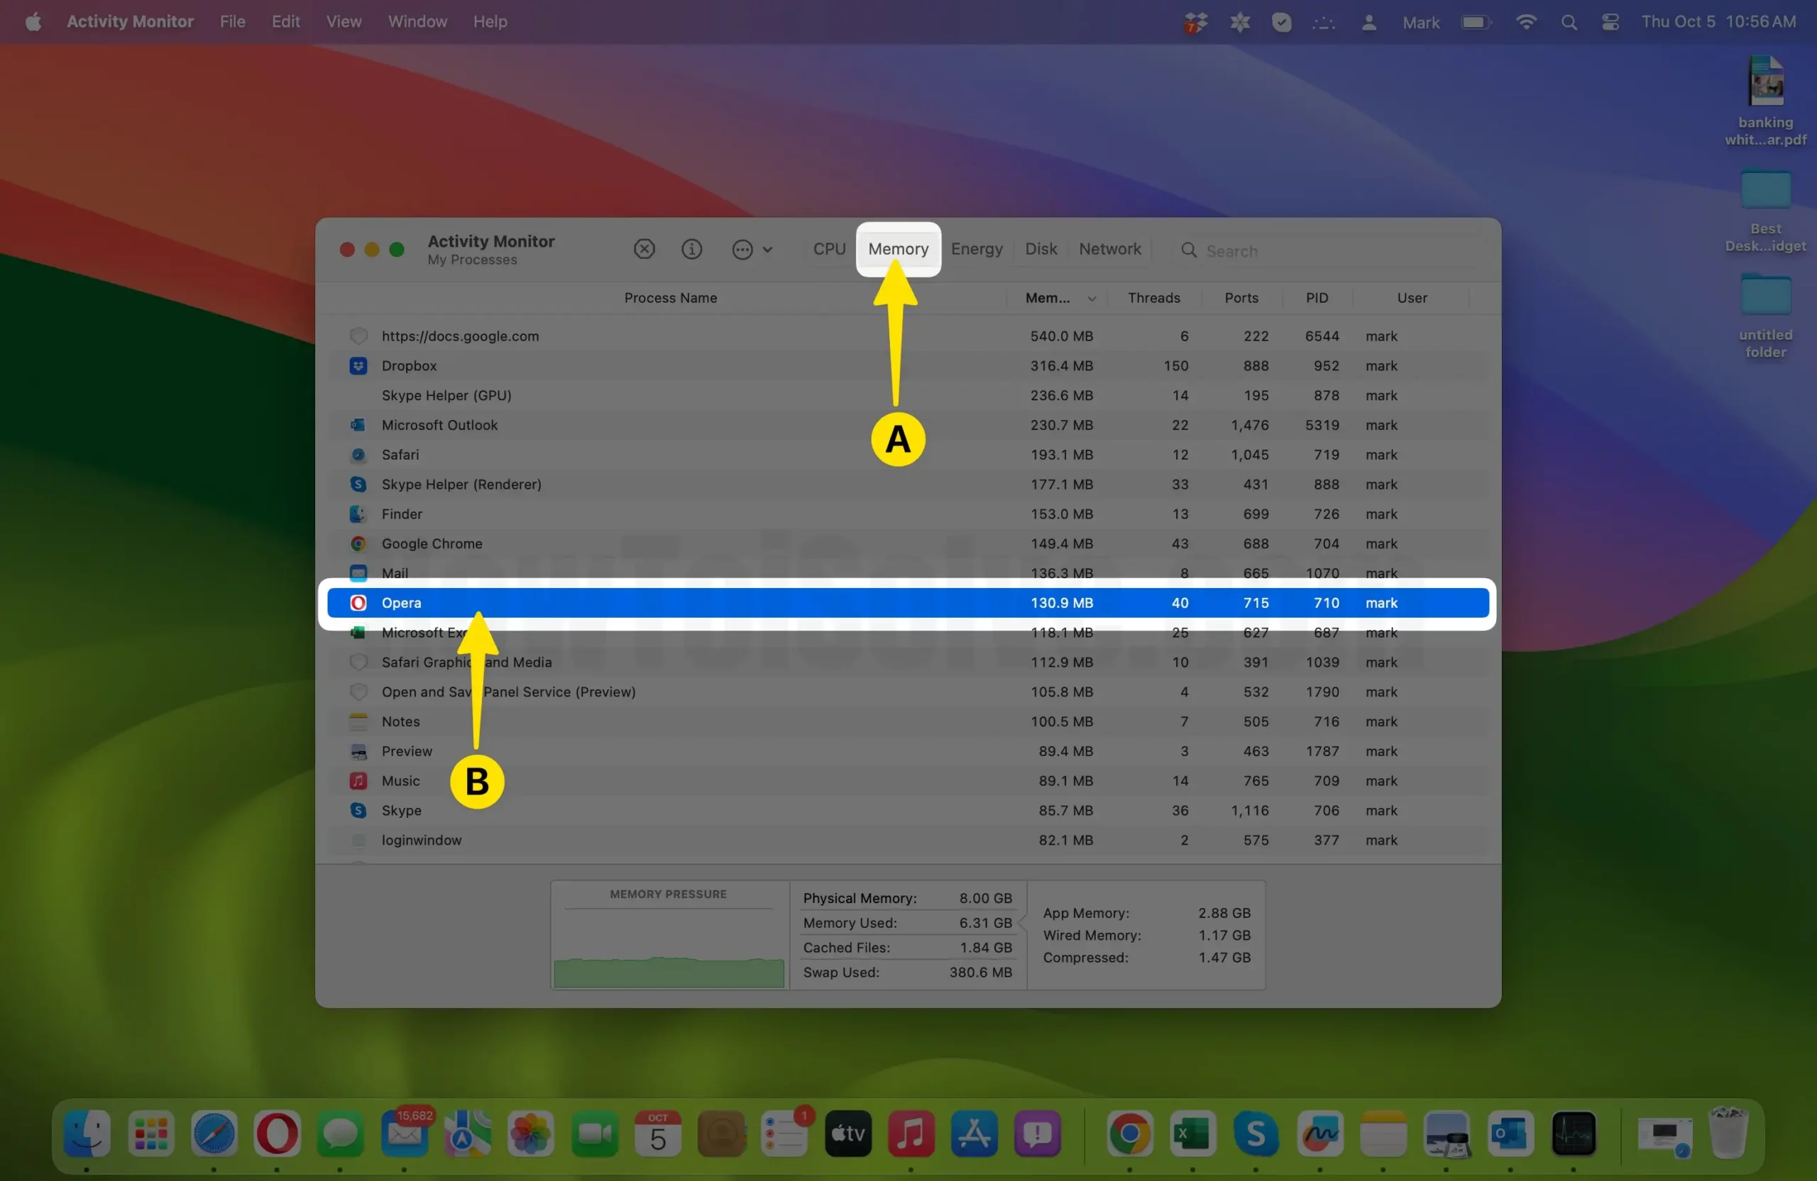1817x1181 pixels.
Task: Open App Store from the Dock
Action: tap(975, 1133)
